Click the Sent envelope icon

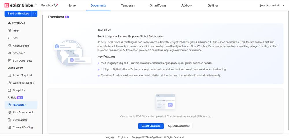pos(10,38)
